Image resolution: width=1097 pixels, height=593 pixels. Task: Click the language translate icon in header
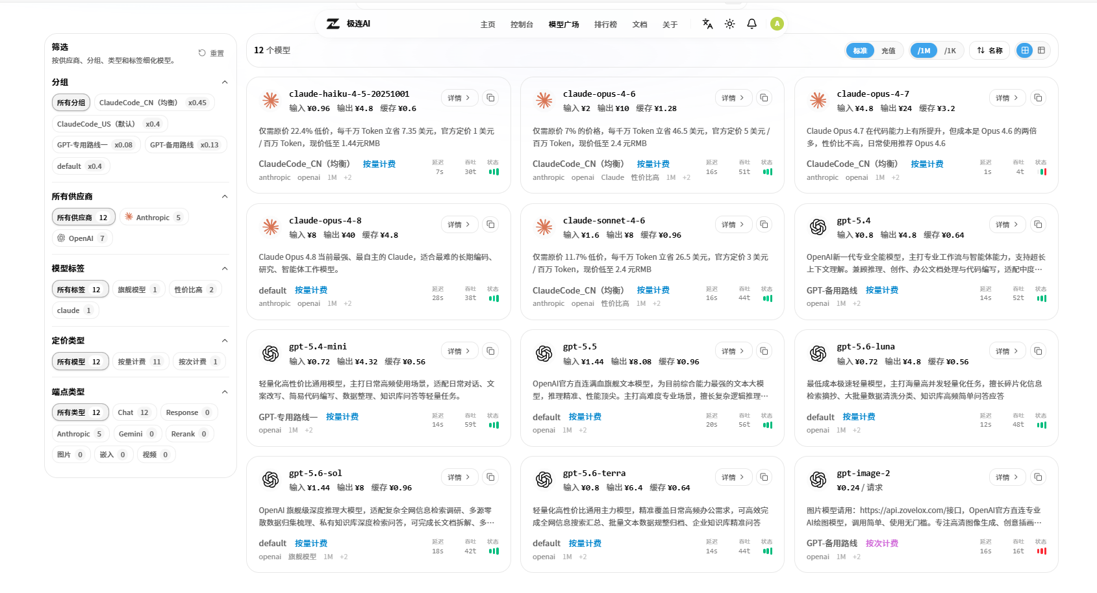coord(707,24)
